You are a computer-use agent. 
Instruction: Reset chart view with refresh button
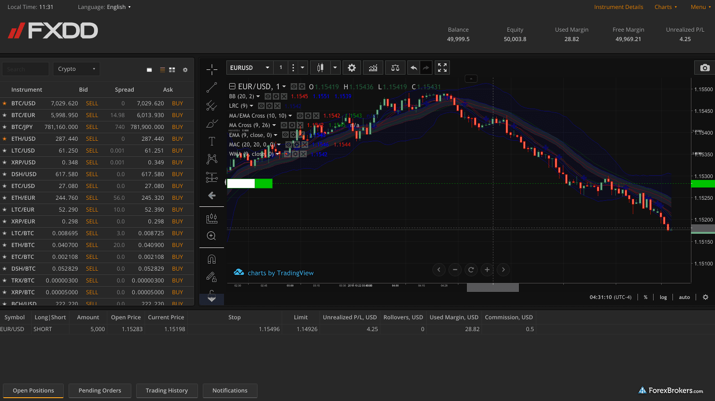[471, 270]
